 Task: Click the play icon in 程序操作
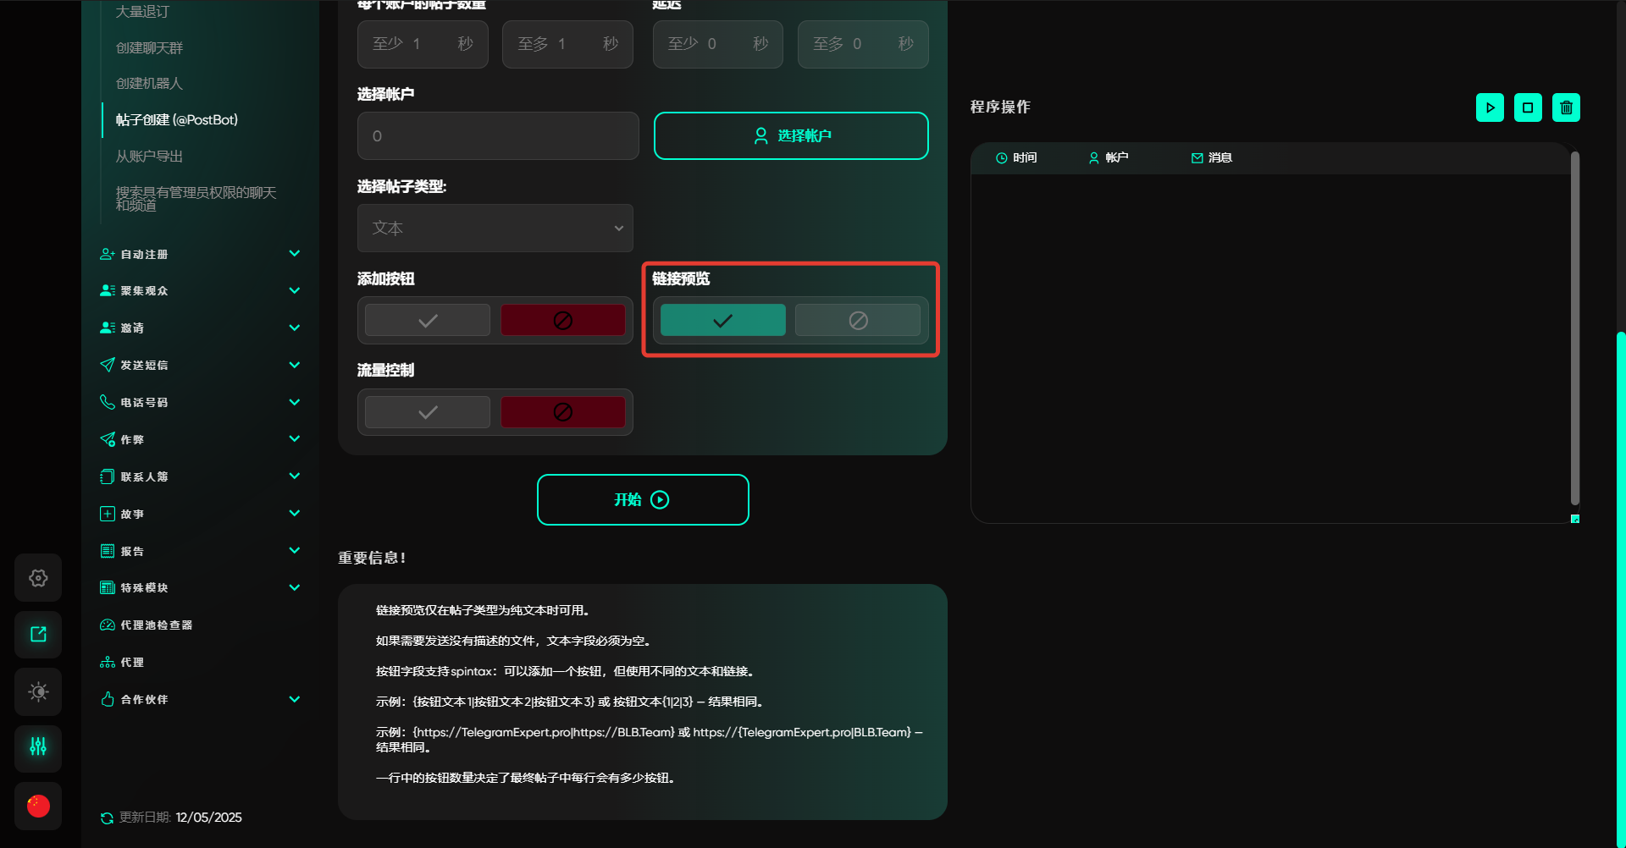(x=1490, y=107)
